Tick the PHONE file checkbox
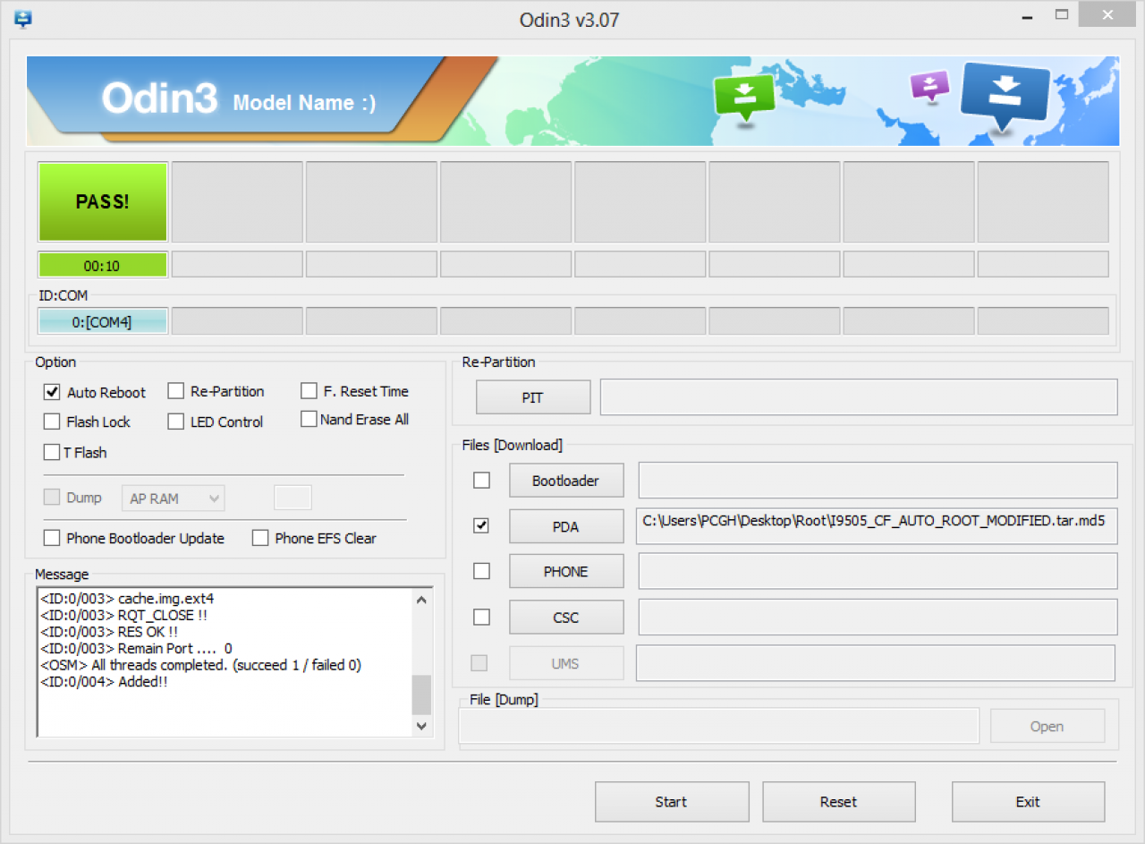The width and height of the screenshot is (1145, 844). tap(481, 571)
